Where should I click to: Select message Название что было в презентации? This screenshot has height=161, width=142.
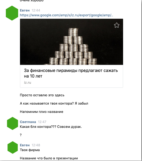point(49,158)
